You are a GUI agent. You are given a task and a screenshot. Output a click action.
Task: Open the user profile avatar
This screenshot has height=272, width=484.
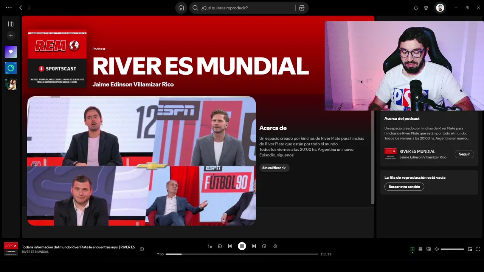440,8
